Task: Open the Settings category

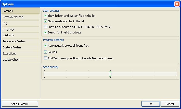Action: pyautogui.click(x=21, y=11)
